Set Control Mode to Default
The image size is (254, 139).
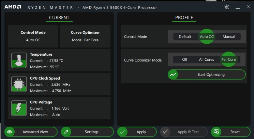[185, 37]
